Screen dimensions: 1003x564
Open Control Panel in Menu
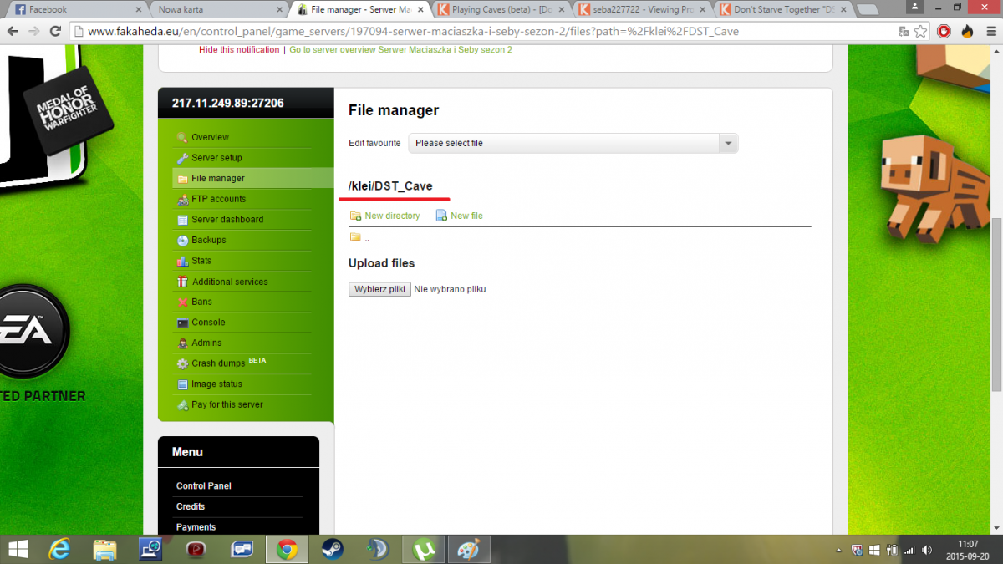204,486
